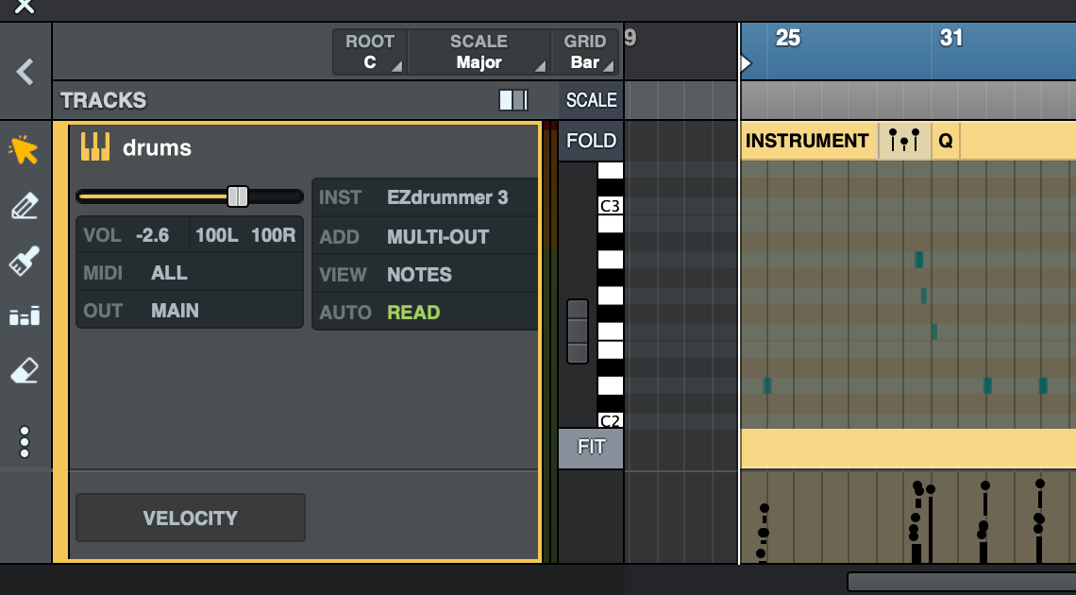Click the Q quantize button
1076x595 pixels.
946,141
